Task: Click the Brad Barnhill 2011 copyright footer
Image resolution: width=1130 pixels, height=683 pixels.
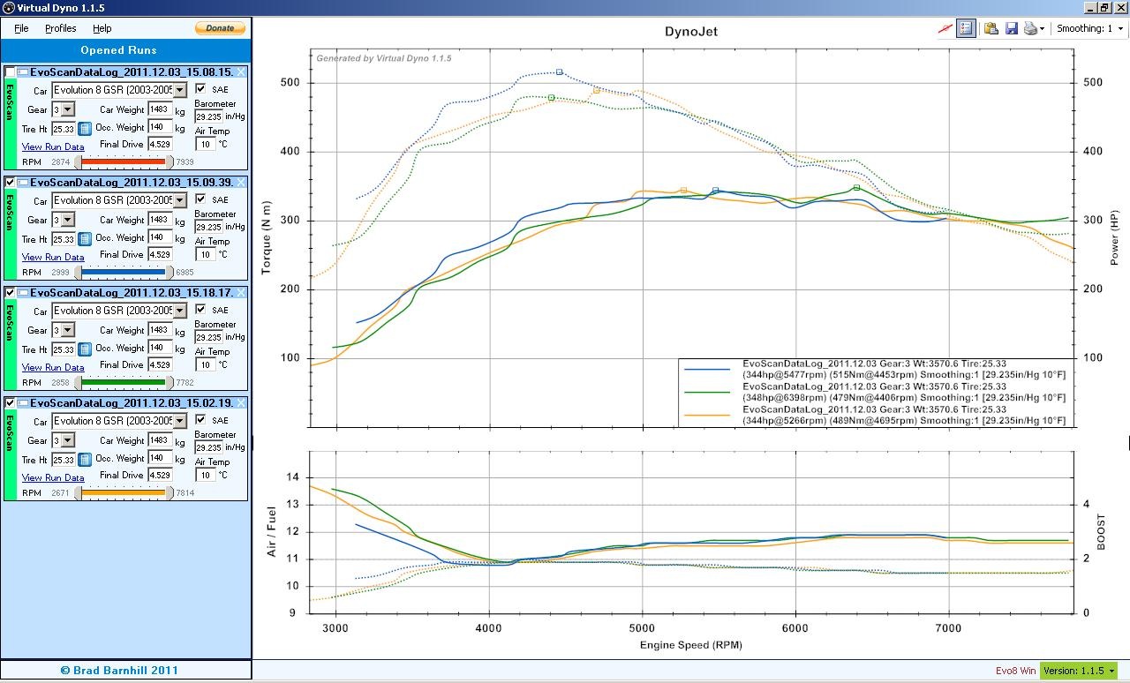Action: click(x=119, y=670)
